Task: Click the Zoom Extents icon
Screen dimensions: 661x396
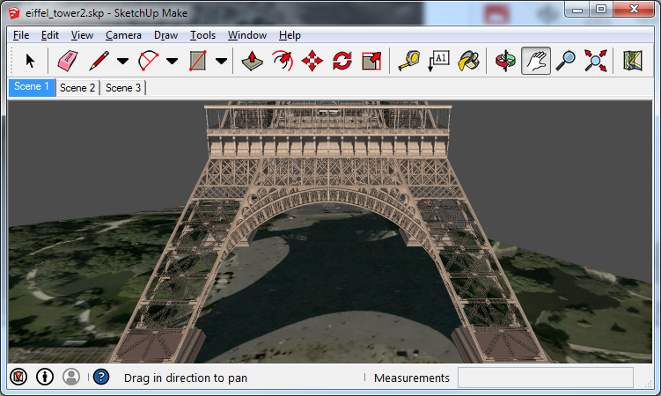Action: point(595,61)
